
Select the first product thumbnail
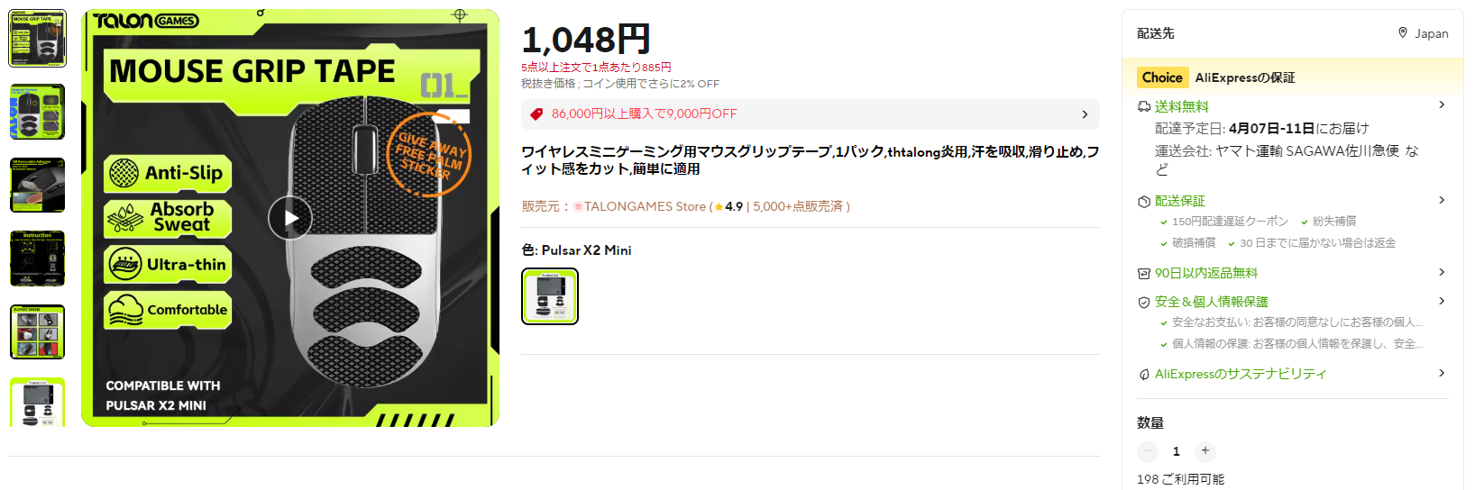(x=37, y=39)
